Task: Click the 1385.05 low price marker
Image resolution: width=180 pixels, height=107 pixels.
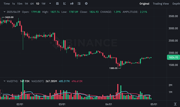Action: tap(113, 68)
